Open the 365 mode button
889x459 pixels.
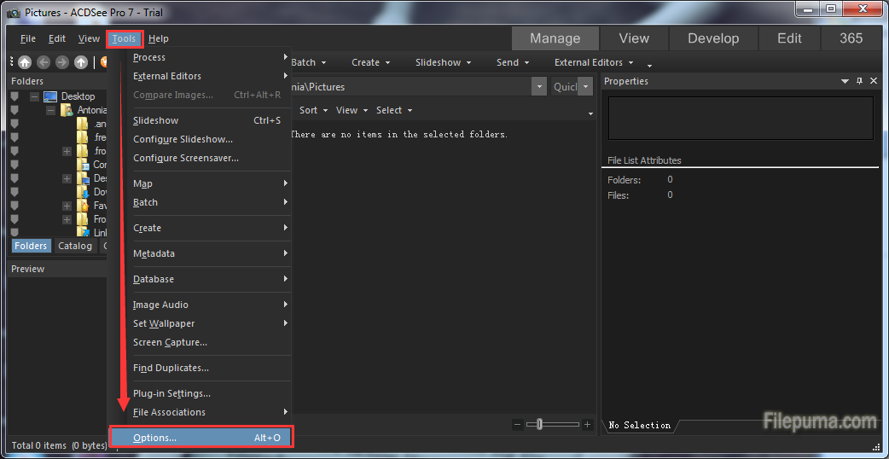[851, 38]
